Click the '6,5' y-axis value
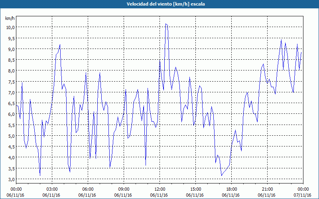Viewport: 319px width, 199px height. tap(11, 103)
